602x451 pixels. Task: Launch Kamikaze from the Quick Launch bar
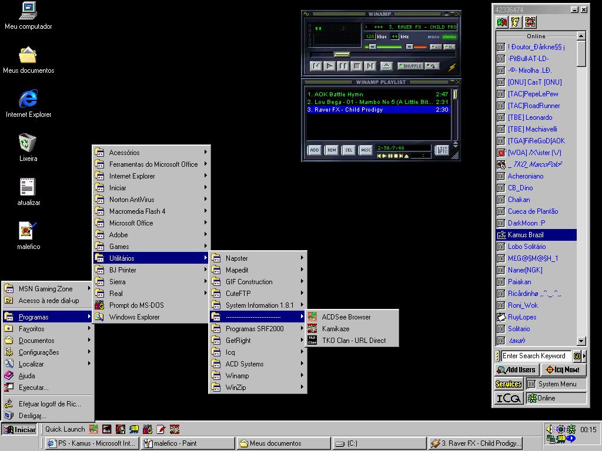(175, 429)
